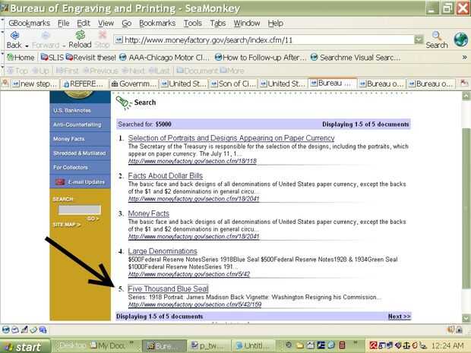
Task: Open the File menu
Action: 63,23
